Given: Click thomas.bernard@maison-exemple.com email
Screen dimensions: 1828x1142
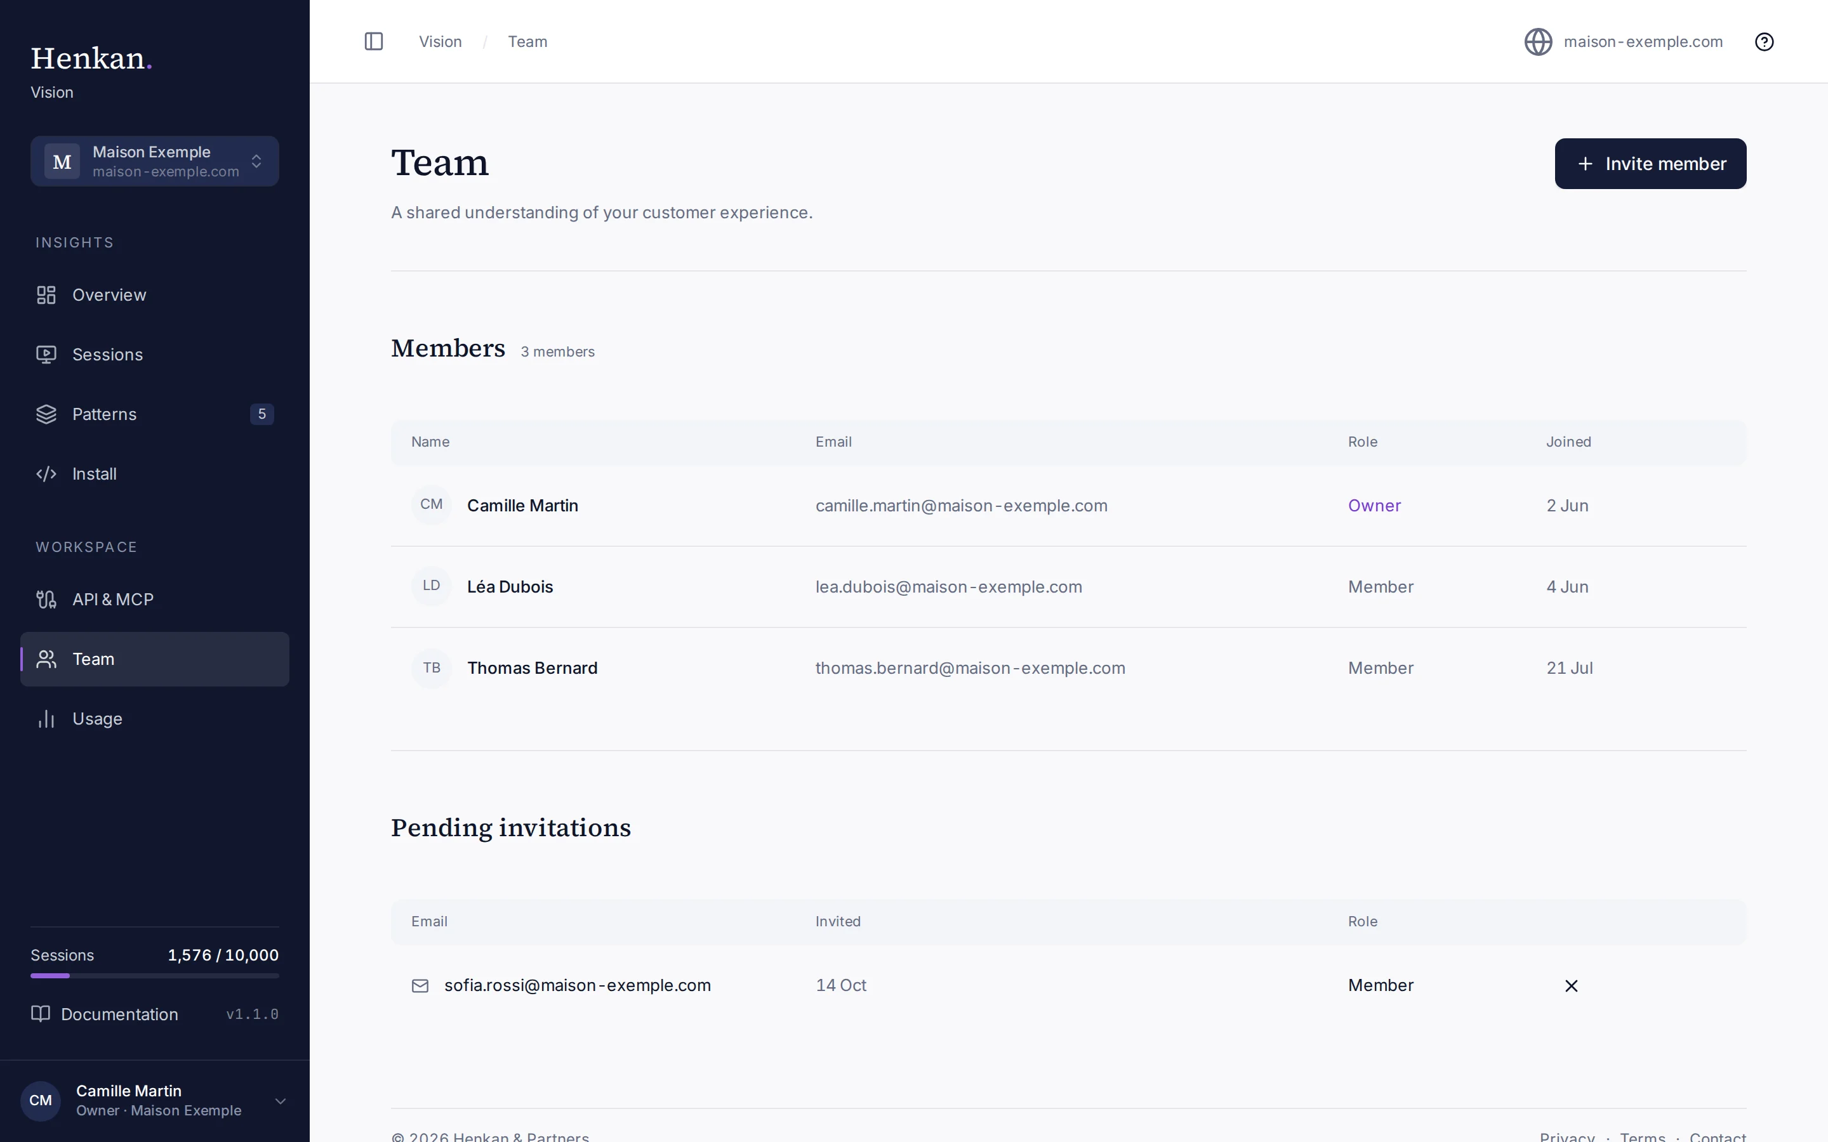Looking at the screenshot, I should [x=970, y=667].
